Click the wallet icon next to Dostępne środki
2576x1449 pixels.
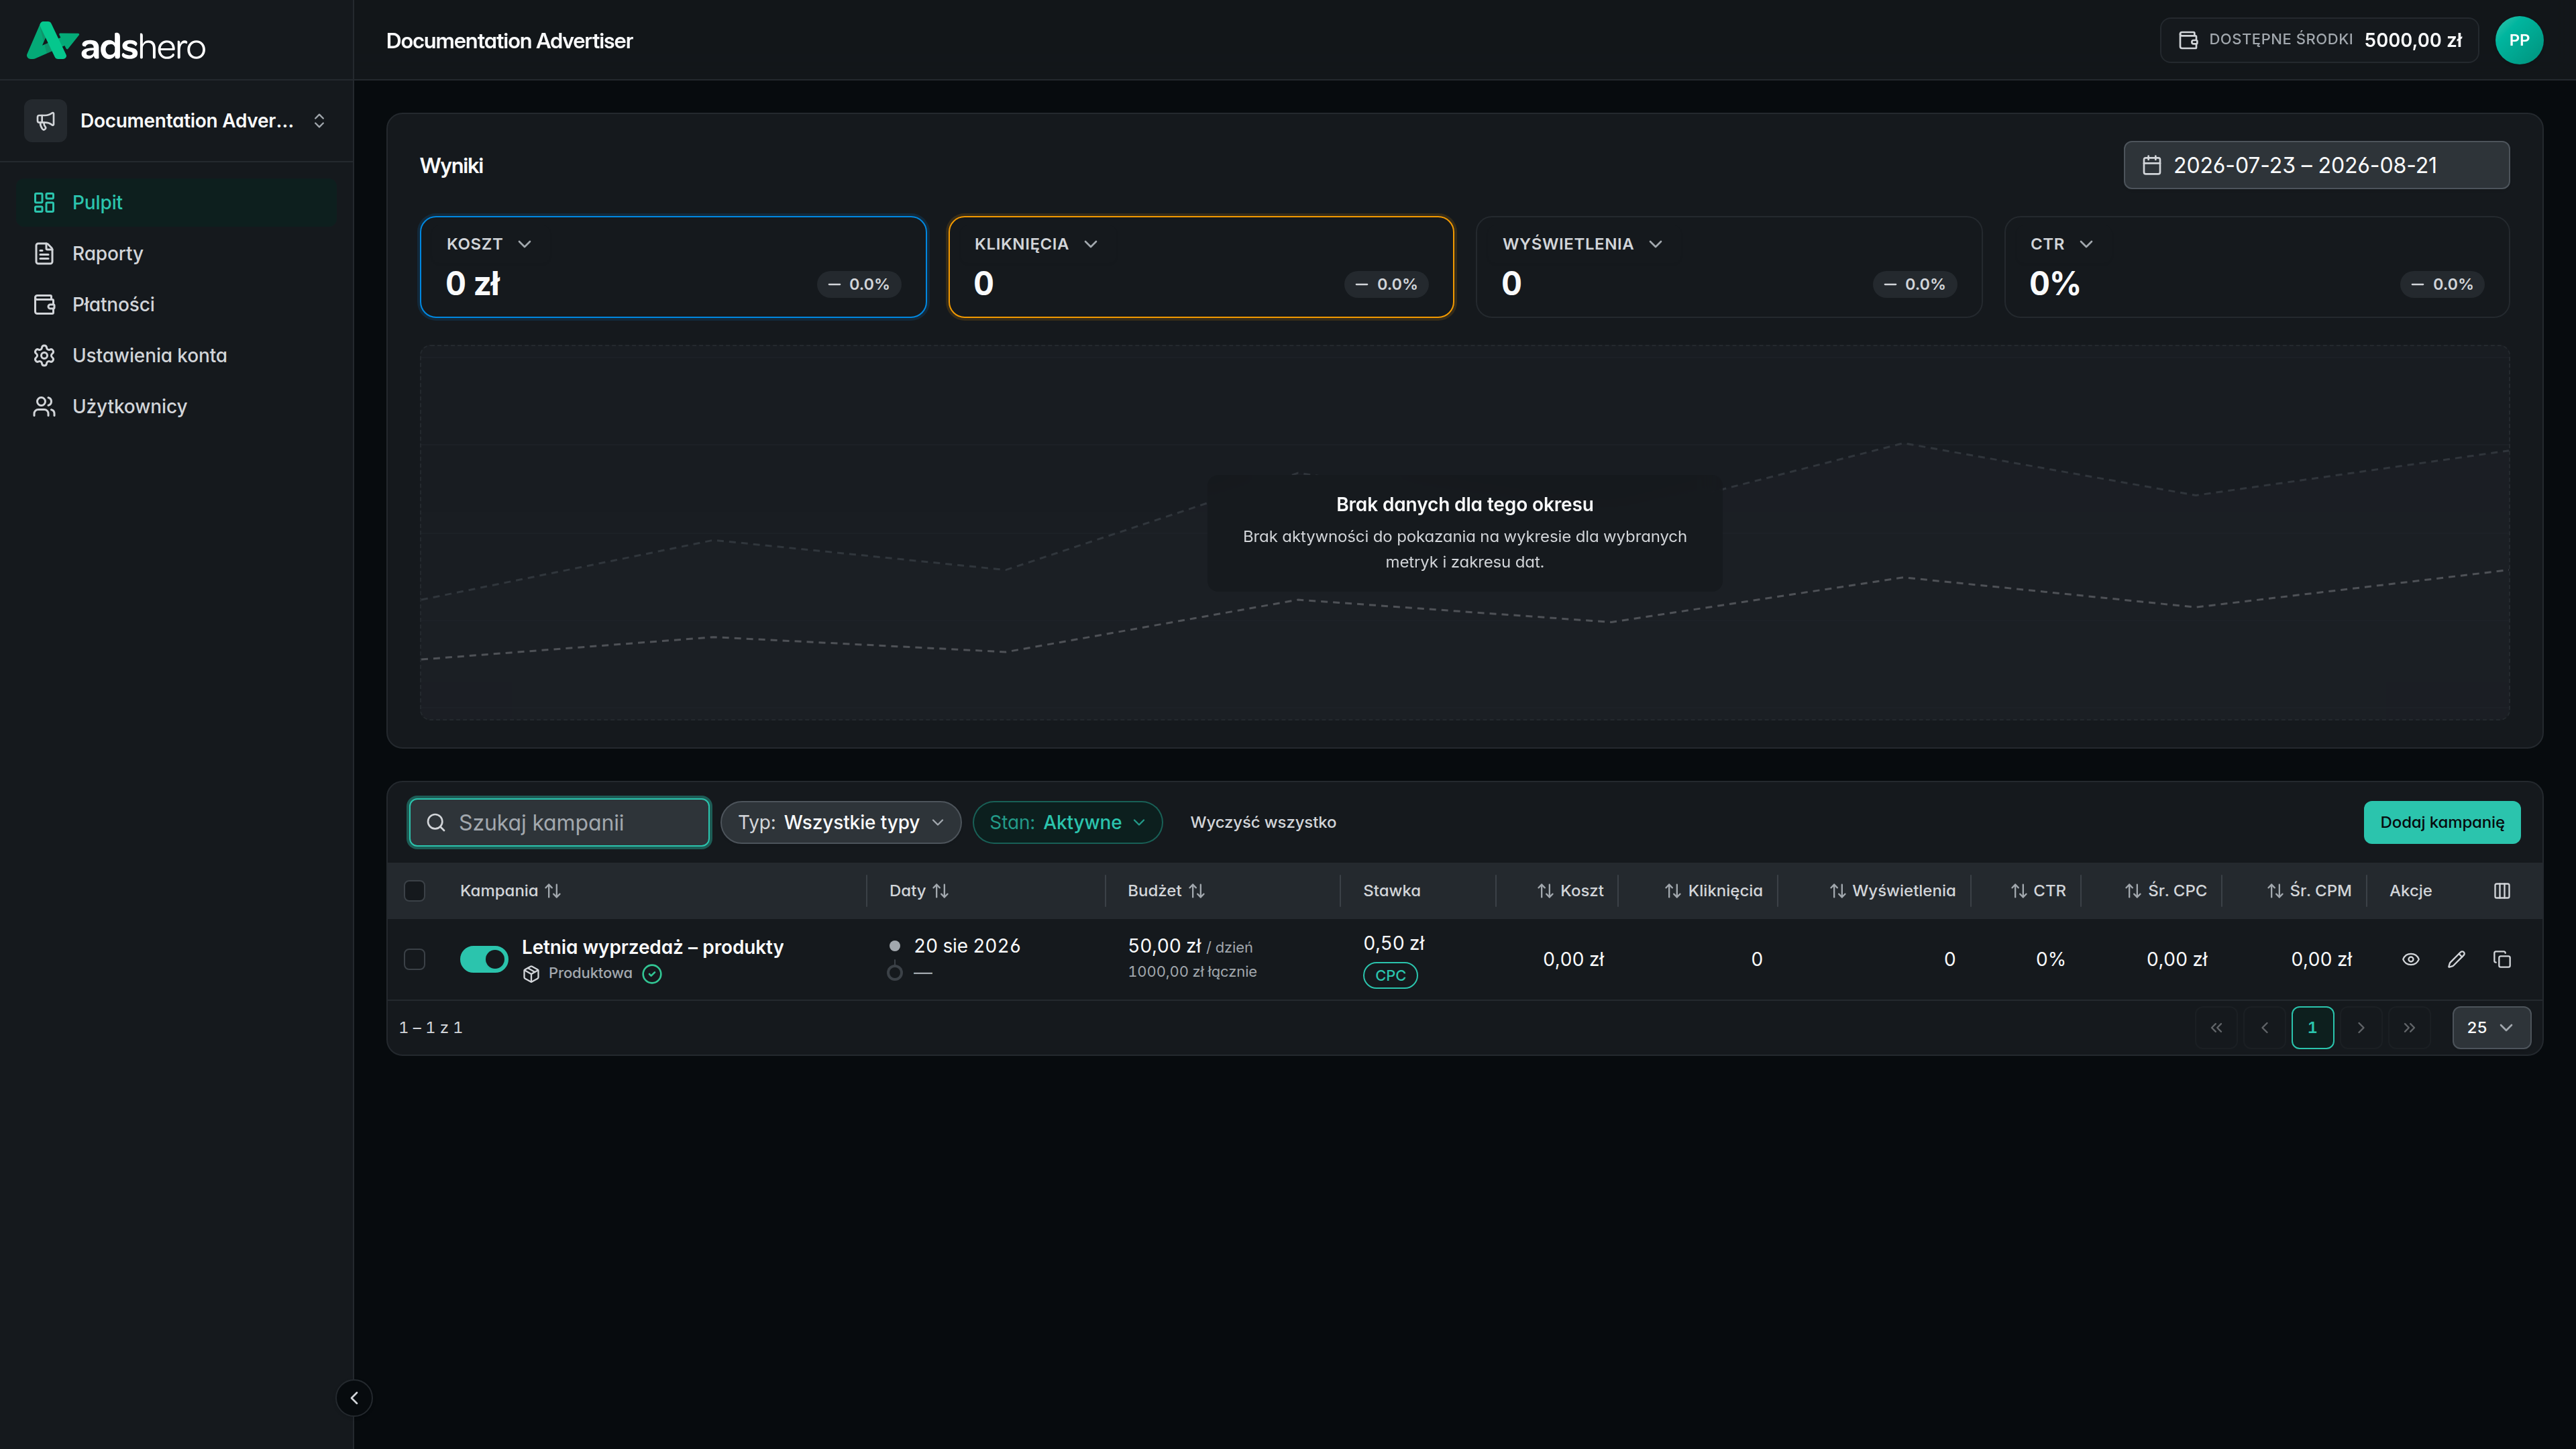2188,40
